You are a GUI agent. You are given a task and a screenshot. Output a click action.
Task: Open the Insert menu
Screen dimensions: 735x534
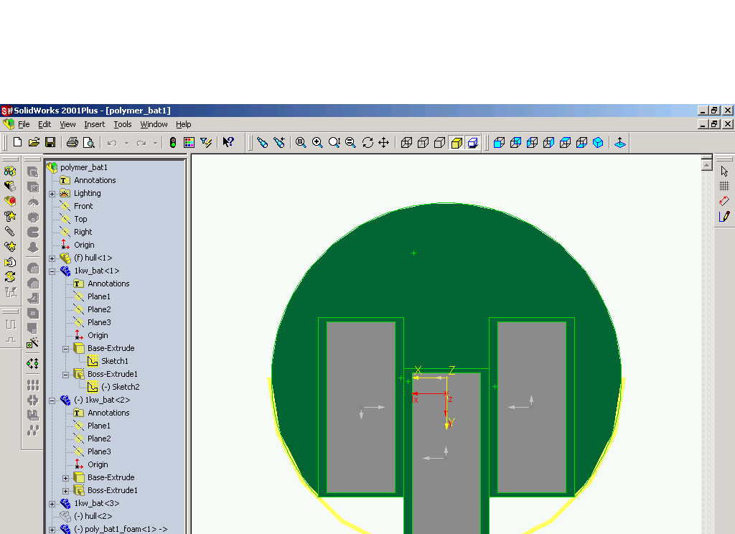click(x=94, y=124)
